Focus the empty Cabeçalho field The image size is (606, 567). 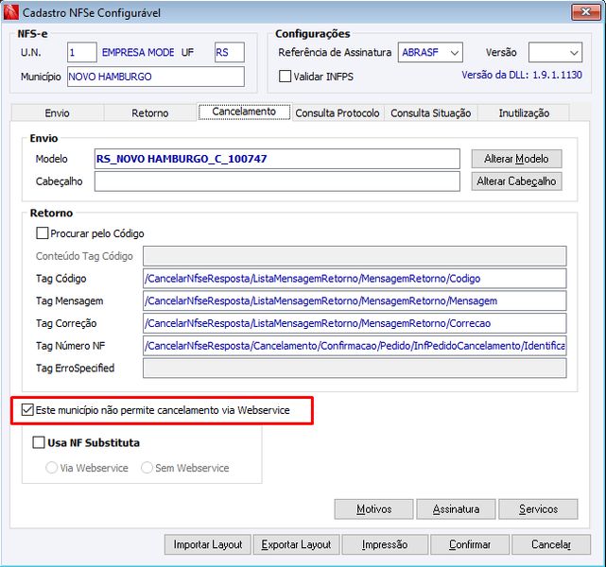click(277, 181)
